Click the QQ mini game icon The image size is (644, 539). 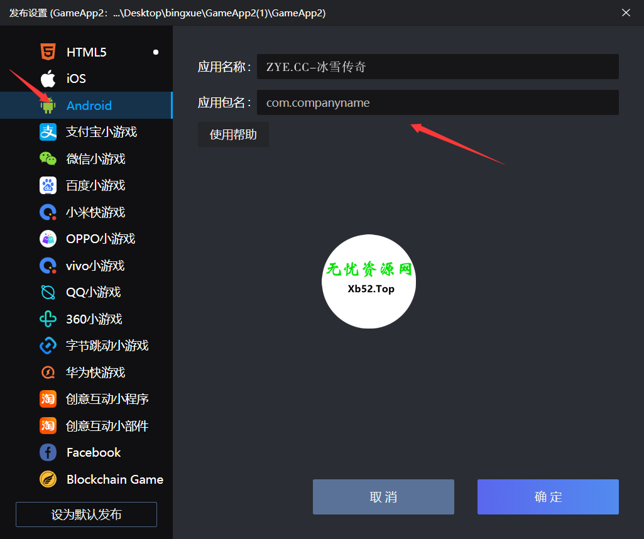coord(48,292)
